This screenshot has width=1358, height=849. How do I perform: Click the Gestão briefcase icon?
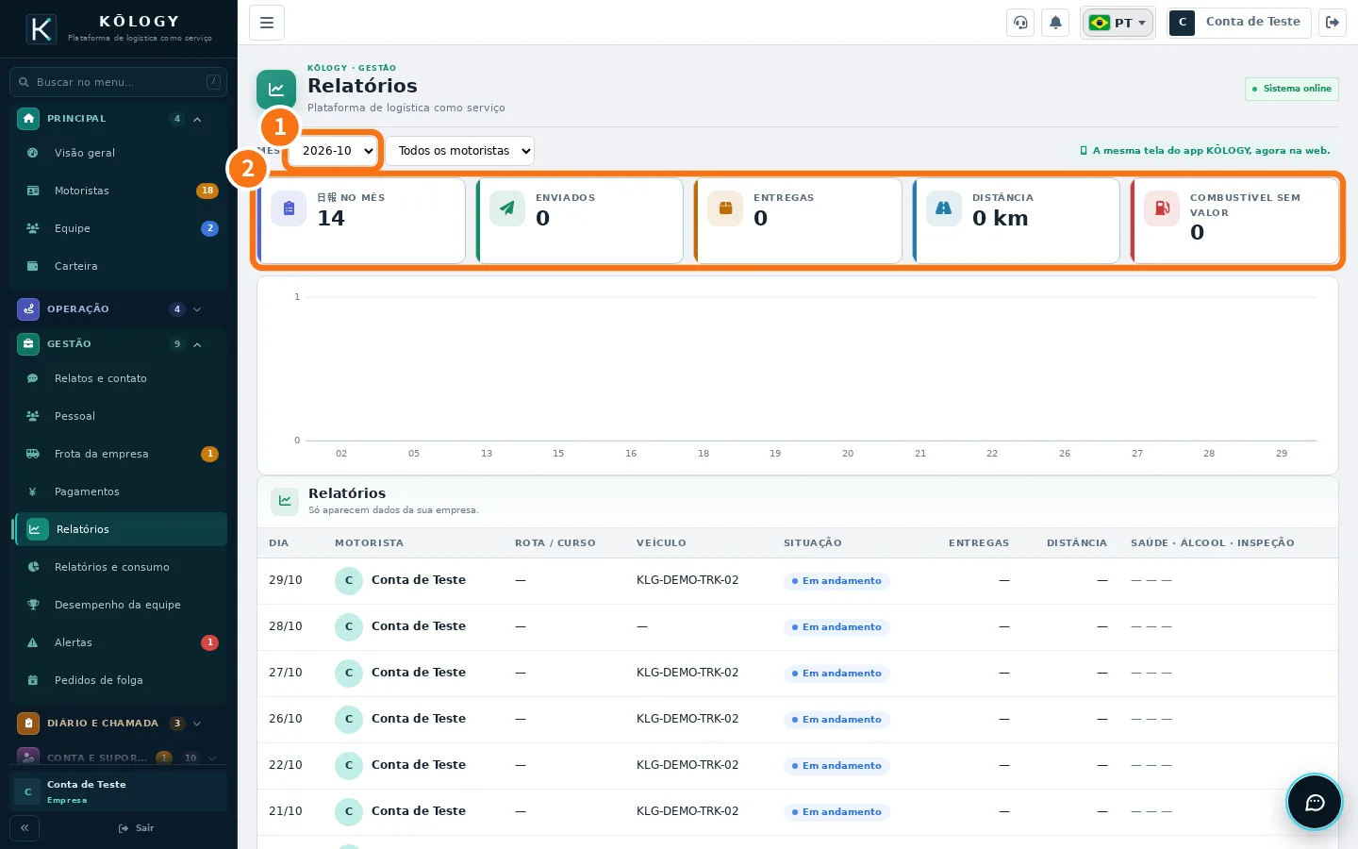[x=28, y=344]
